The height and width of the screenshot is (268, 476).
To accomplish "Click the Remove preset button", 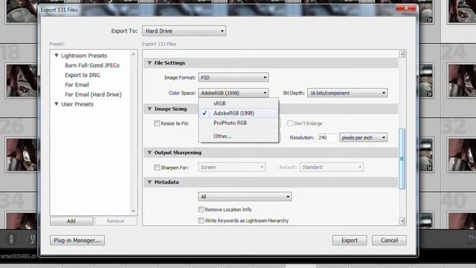I will (x=116, y=221).
